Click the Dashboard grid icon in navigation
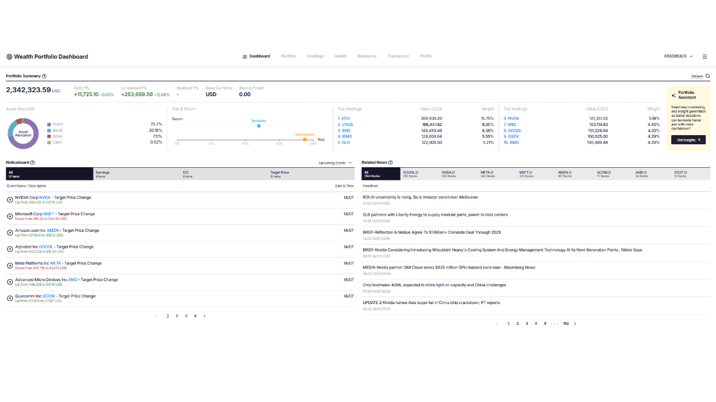716x402 pixels. click(x=244, y=57)
